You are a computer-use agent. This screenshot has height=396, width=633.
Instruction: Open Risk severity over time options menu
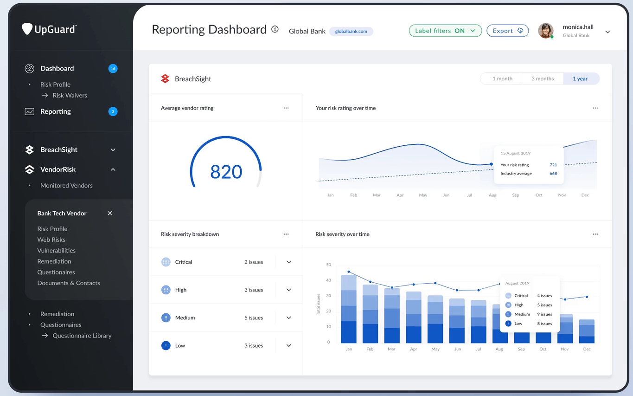click(595, 234)
